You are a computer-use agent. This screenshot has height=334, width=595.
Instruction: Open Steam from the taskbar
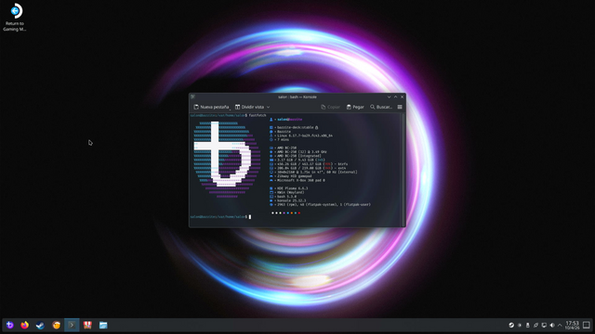(40, 325)
